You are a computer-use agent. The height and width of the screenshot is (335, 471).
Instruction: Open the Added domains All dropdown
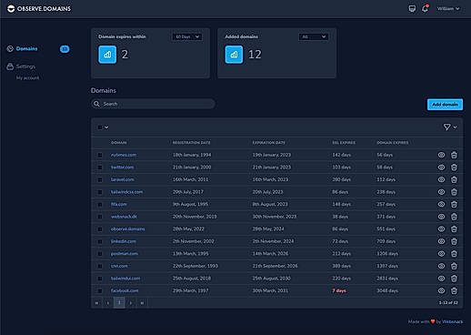tap(314, 36)
